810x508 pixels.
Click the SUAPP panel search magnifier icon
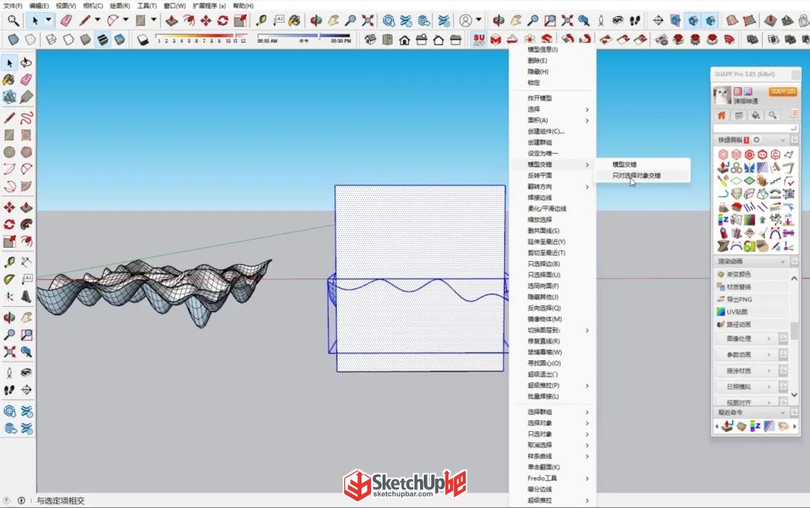click(x=772, y=116)
